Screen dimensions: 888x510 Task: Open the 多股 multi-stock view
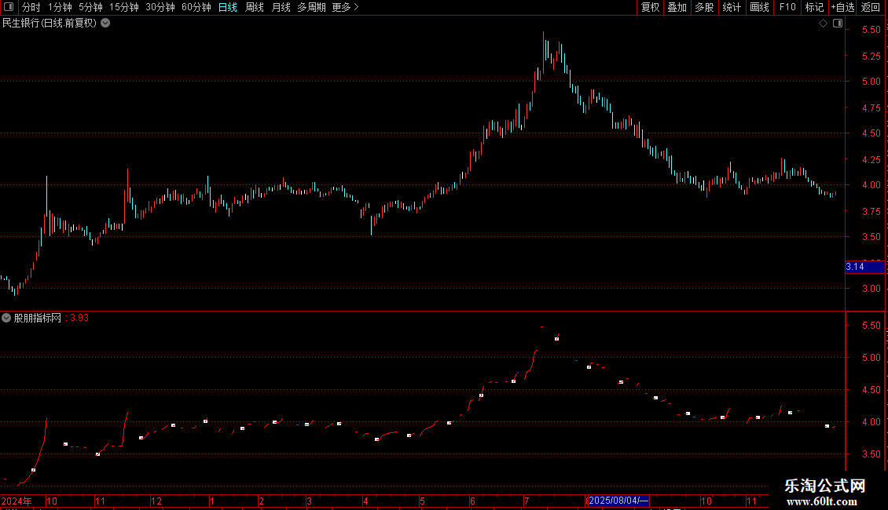click(x=704, y=7)
